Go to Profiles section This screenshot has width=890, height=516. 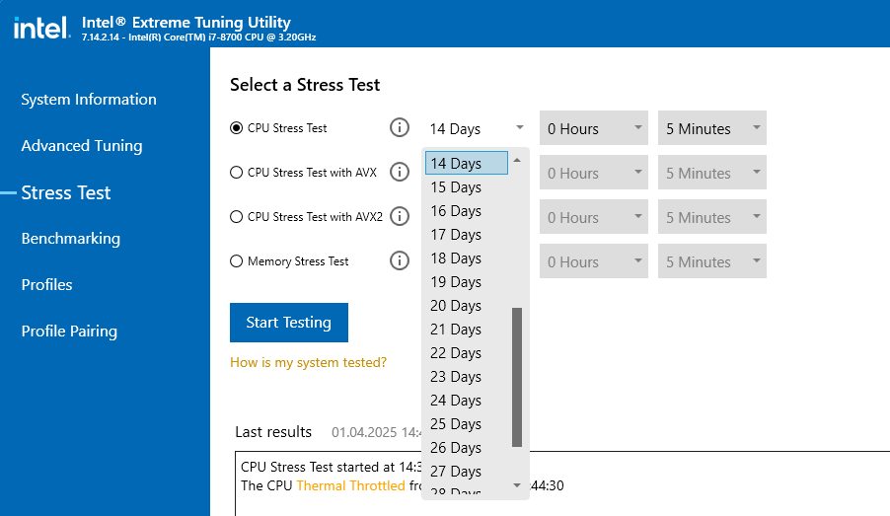(46, 284)
